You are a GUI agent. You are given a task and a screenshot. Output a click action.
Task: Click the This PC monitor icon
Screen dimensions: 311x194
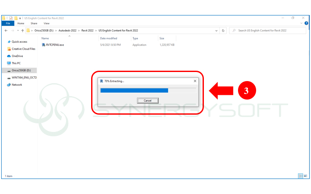click(9, 63)
